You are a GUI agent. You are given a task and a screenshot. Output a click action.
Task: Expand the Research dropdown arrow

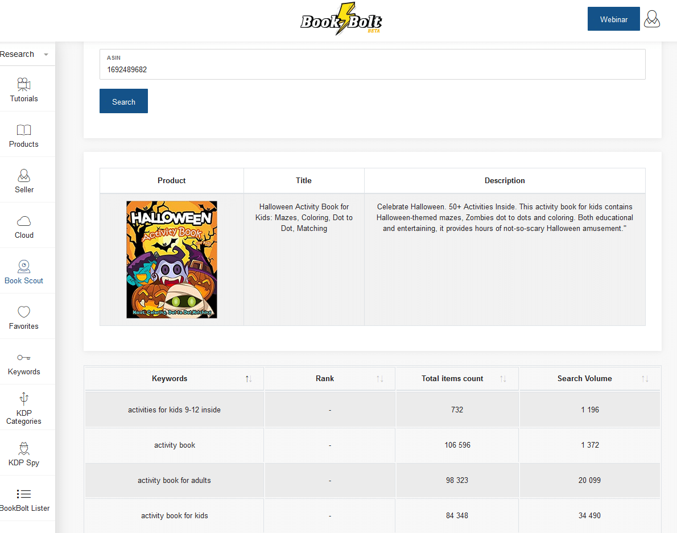coord(46,55)
